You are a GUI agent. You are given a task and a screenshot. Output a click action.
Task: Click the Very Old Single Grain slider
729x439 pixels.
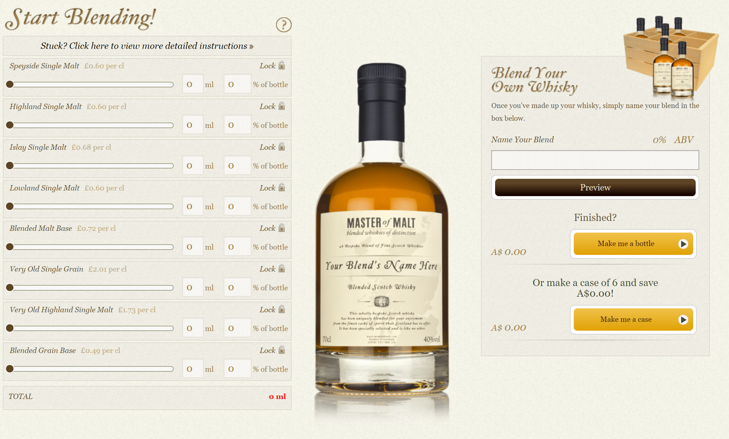coord(90,287)
